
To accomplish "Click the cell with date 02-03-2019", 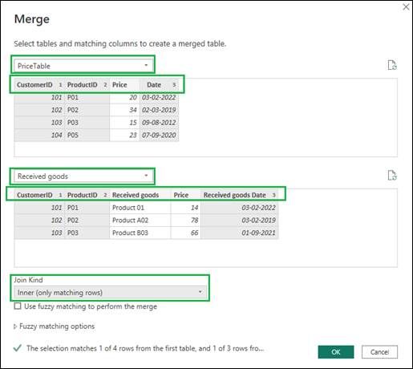I will pyautogui.click(x=159, y=110).
